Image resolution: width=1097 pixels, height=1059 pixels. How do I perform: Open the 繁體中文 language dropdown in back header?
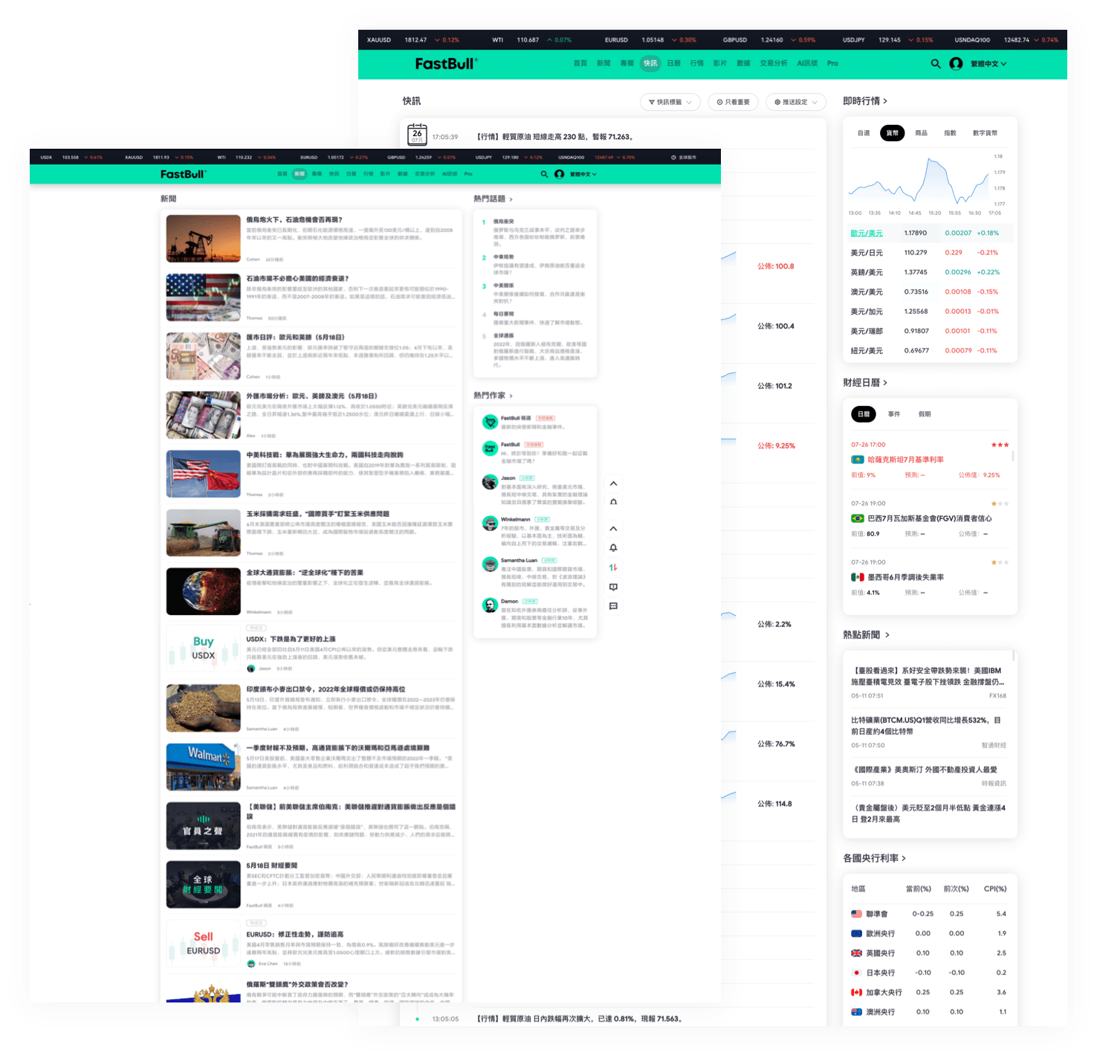pos(988,64)
